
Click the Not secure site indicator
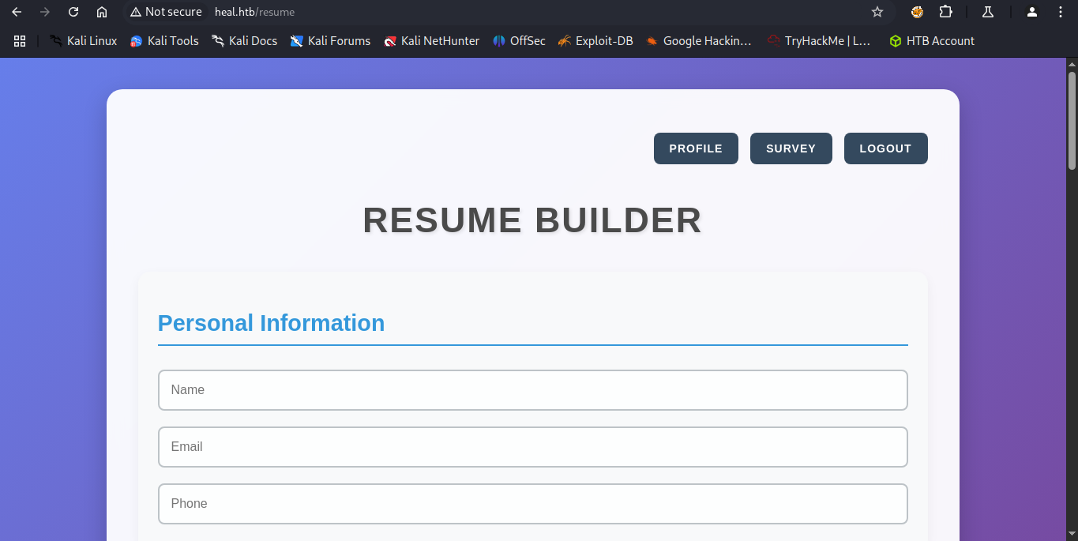166,12
